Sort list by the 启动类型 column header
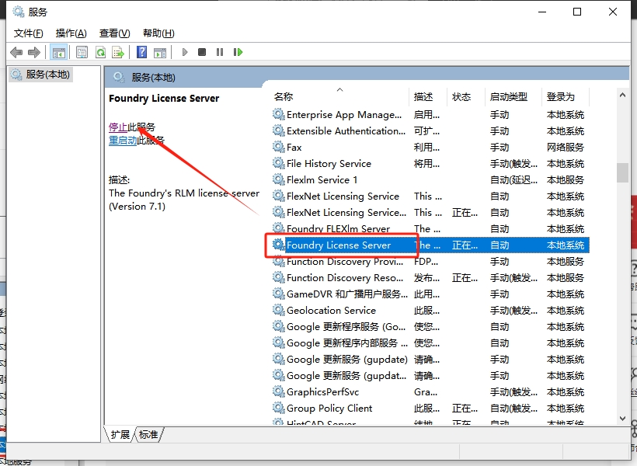 [509, 97]
